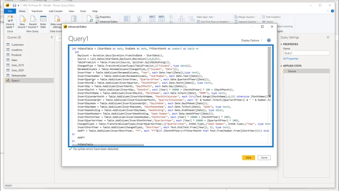The image size is (339, 191).
Task: Open the Help tab
Action: pos(95,11)
